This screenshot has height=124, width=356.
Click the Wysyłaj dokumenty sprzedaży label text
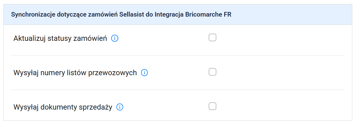(63, 107)
